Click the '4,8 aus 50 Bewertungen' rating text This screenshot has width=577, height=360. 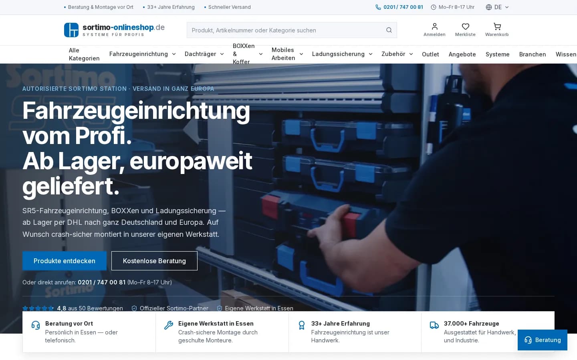(90, 308)
